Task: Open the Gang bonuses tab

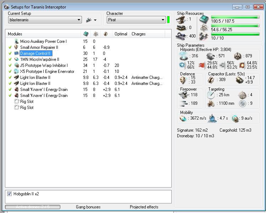Action: click(88, 207)
